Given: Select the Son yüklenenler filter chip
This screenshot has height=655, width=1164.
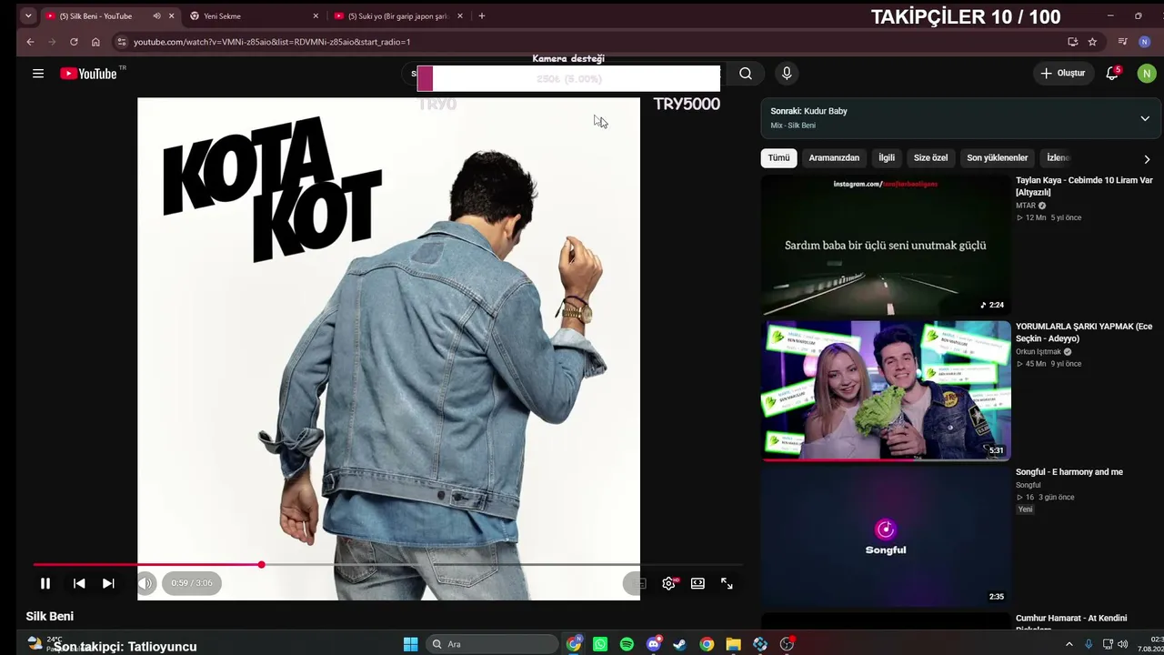Looking at the screenshot, I should [998, 158].
